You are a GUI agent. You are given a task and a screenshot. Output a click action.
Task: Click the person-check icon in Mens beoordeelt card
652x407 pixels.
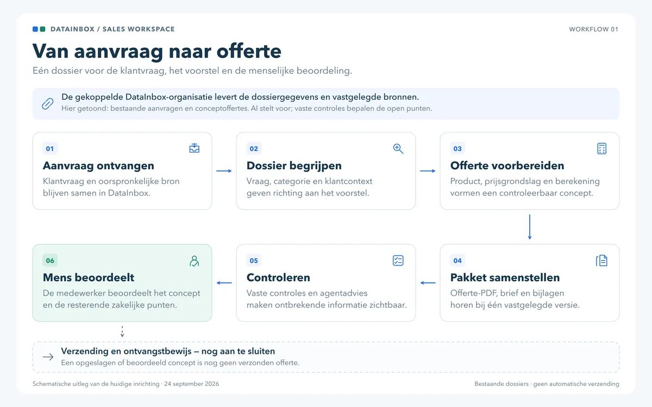tap(195, 260)
